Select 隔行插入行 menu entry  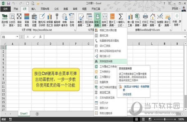(111, 56)
